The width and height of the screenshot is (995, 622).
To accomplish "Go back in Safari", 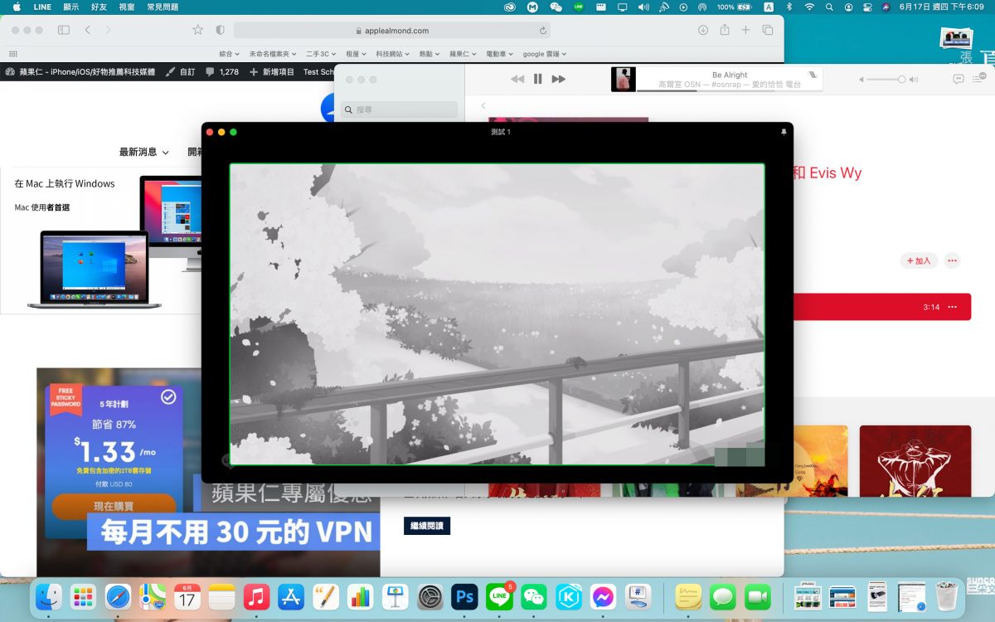I will point(88,30).
